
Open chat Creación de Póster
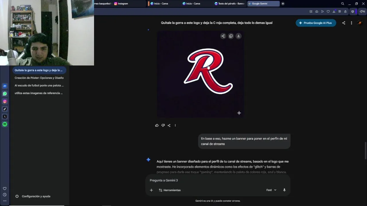click(x=39, y=78)
